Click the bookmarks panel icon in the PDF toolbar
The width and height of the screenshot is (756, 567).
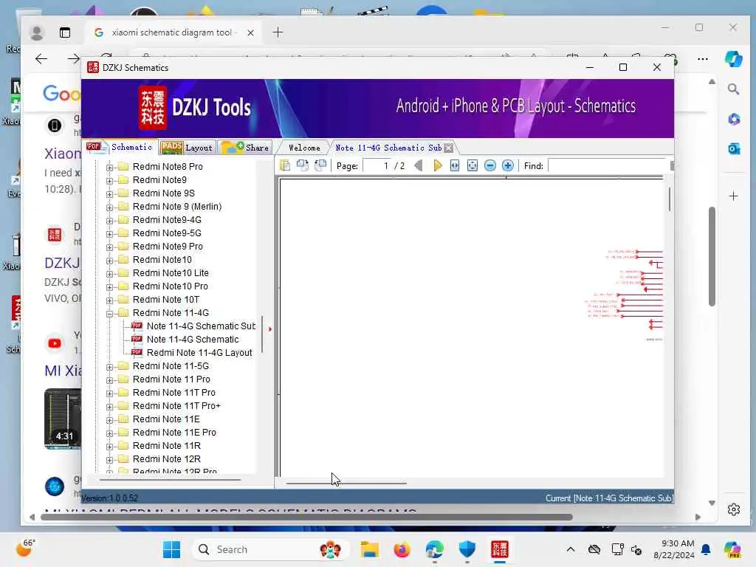[x=285, y=166]
